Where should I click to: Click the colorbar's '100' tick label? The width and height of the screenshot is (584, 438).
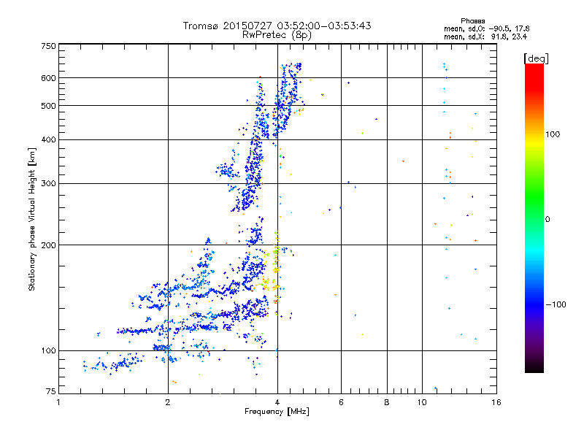click(x=553, y=134)
